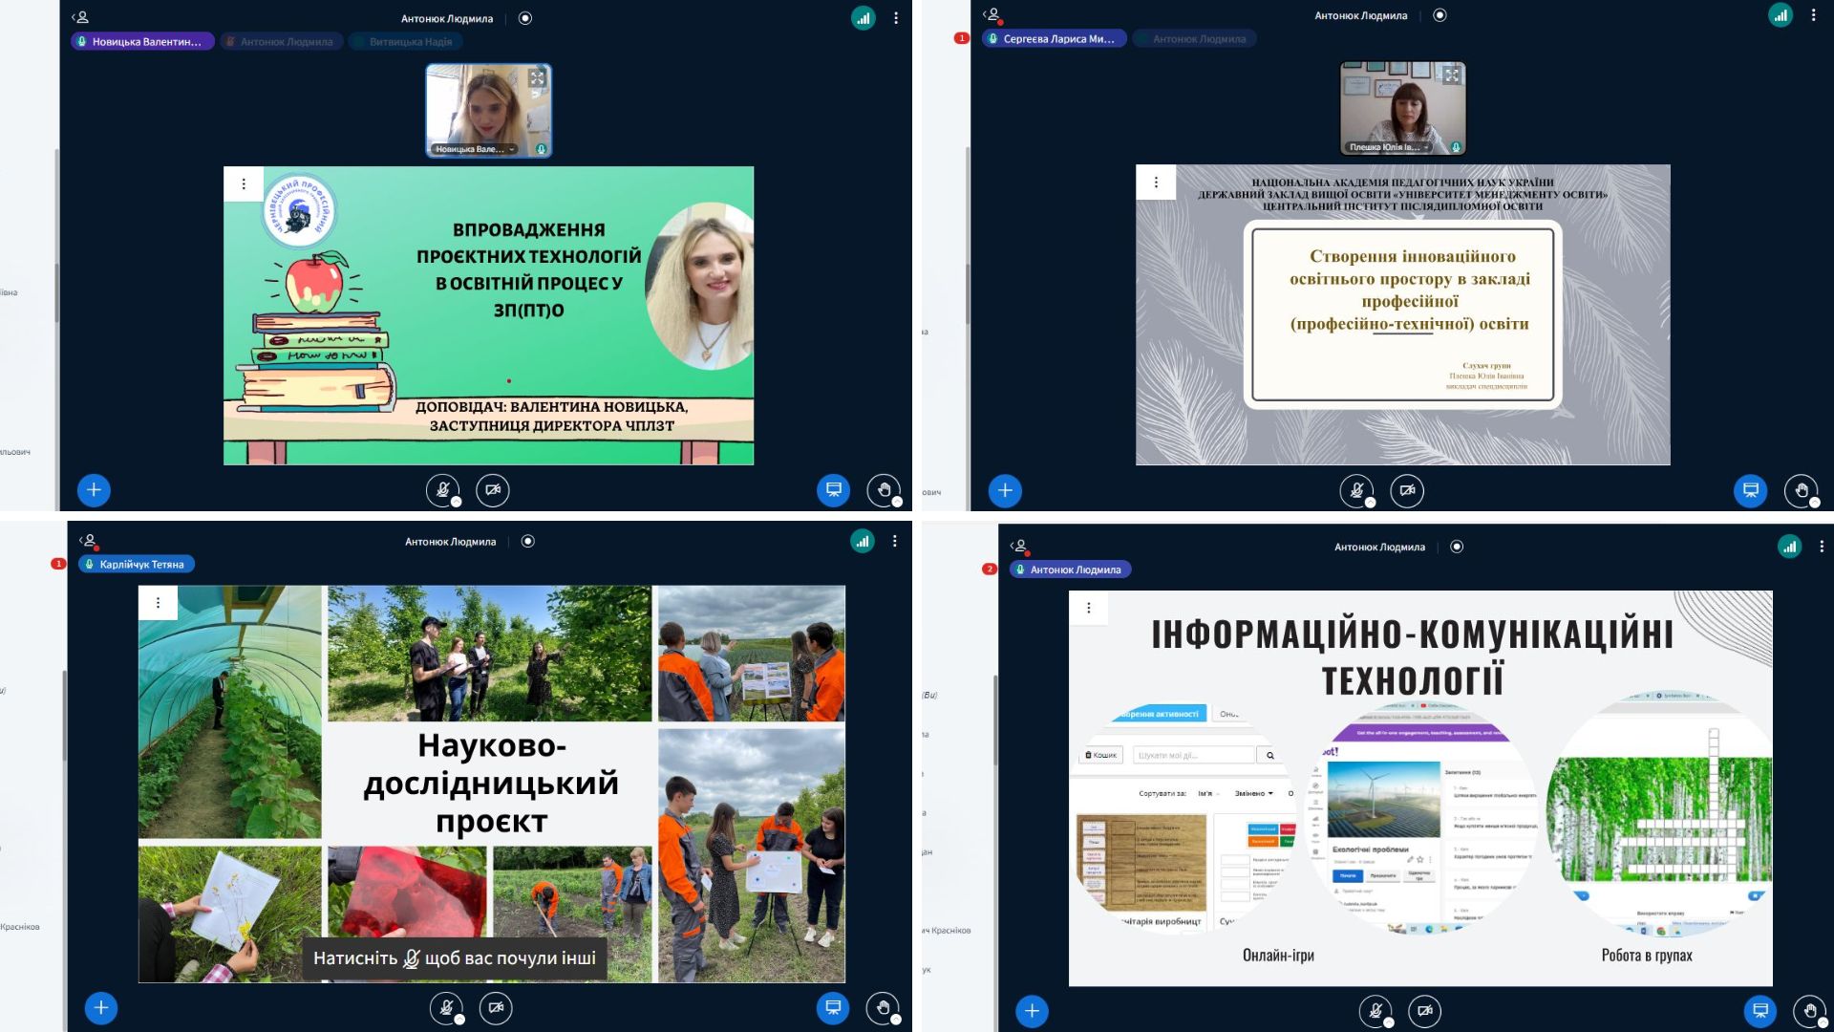Screen dimensions: 1834x1032
Task: Open presentation options on Створення інноваційного slide
Action: [1156, 183]
